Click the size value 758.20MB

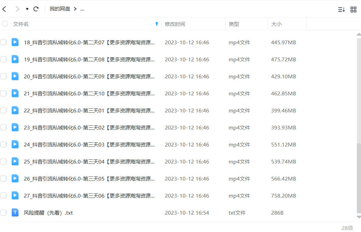point(283,196)
